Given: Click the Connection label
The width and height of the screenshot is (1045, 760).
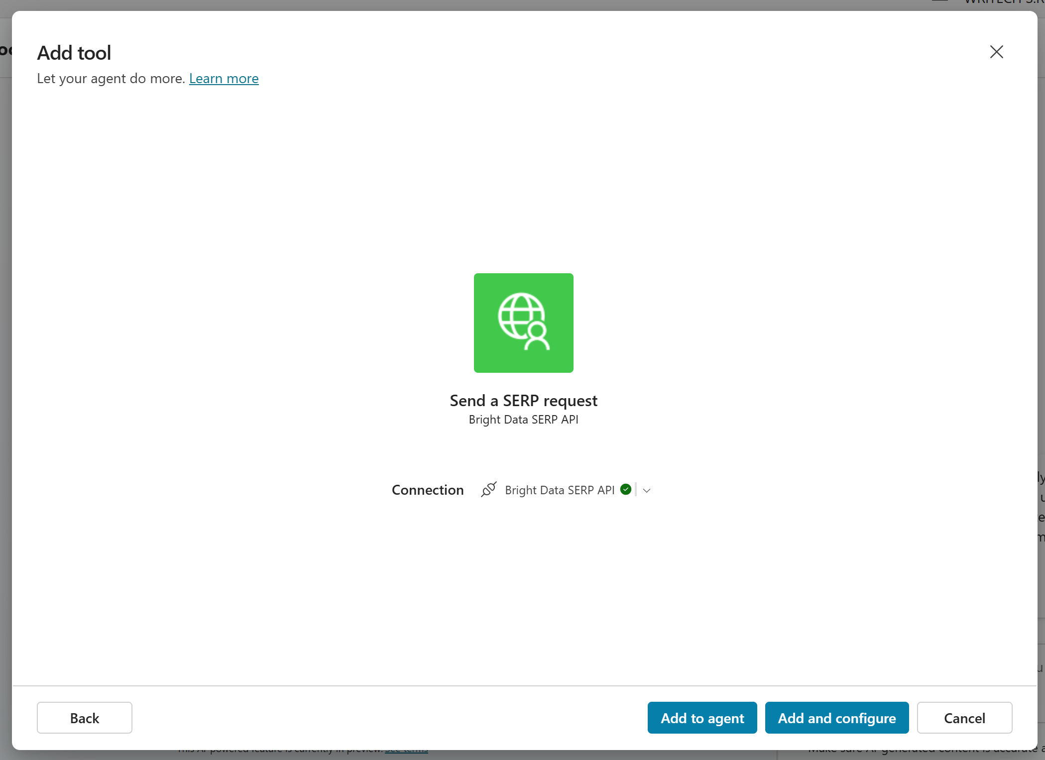Looking at the screenshot, I should 427,489.
